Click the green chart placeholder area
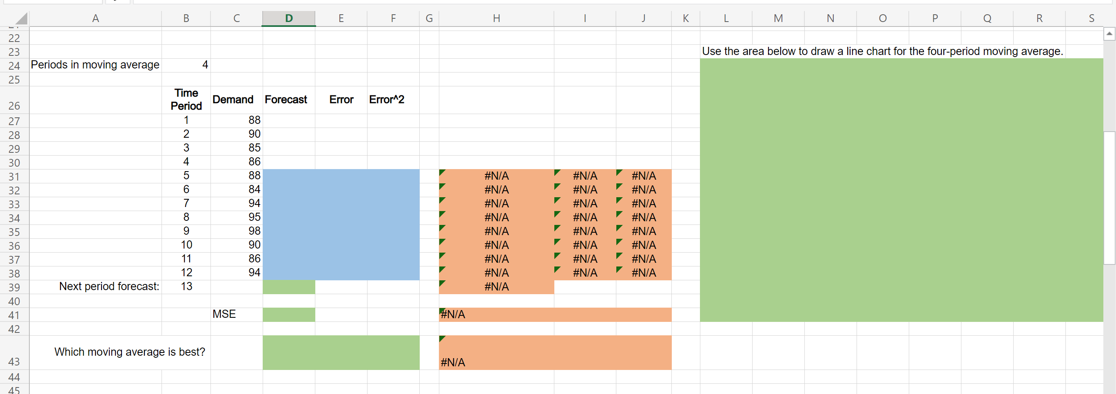This screenshot has height=394, width=1116. coord(901,191)
